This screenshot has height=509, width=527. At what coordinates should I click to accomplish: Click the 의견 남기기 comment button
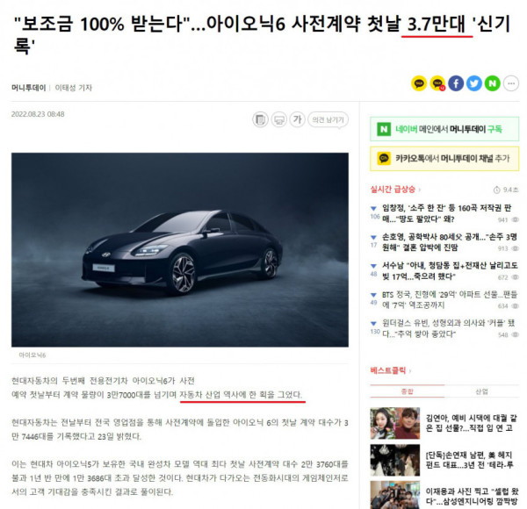click(x=328, y=119)
